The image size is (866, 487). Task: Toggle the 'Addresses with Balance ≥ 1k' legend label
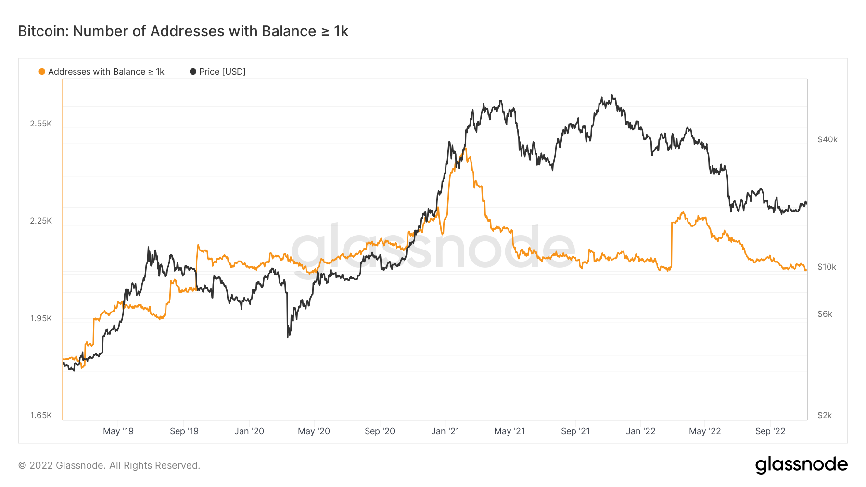[106, 72]
